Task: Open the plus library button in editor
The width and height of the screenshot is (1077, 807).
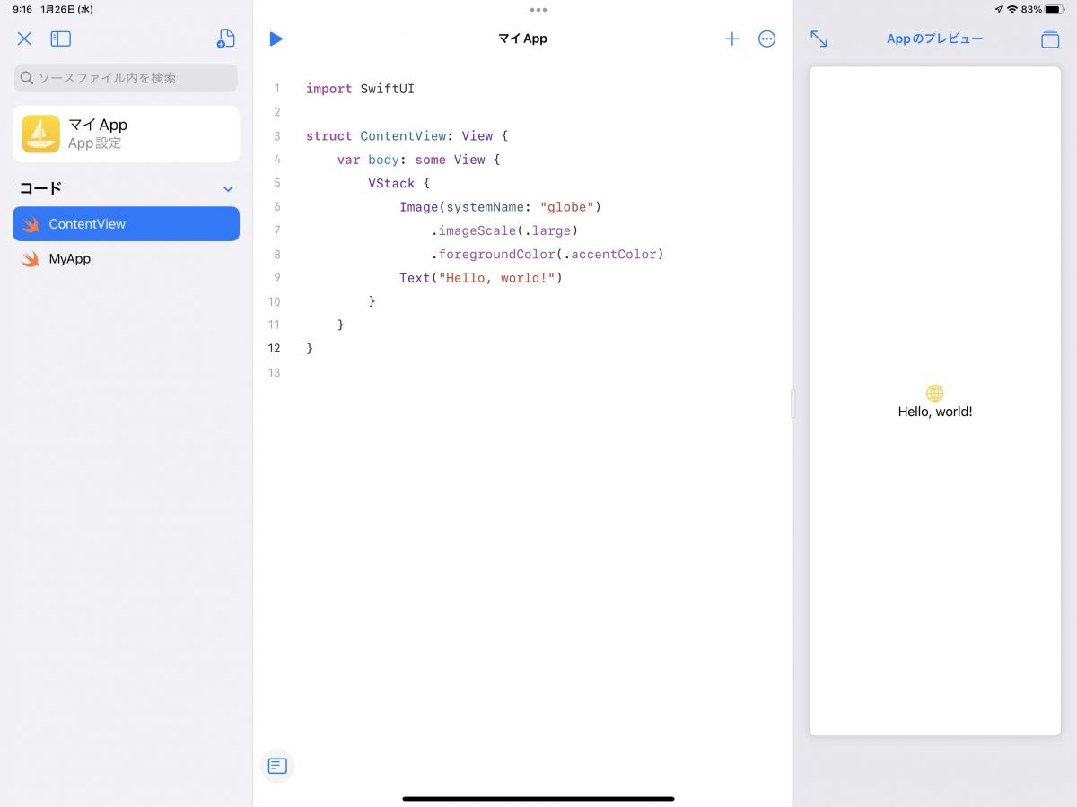Action: (x=732, y=39)
